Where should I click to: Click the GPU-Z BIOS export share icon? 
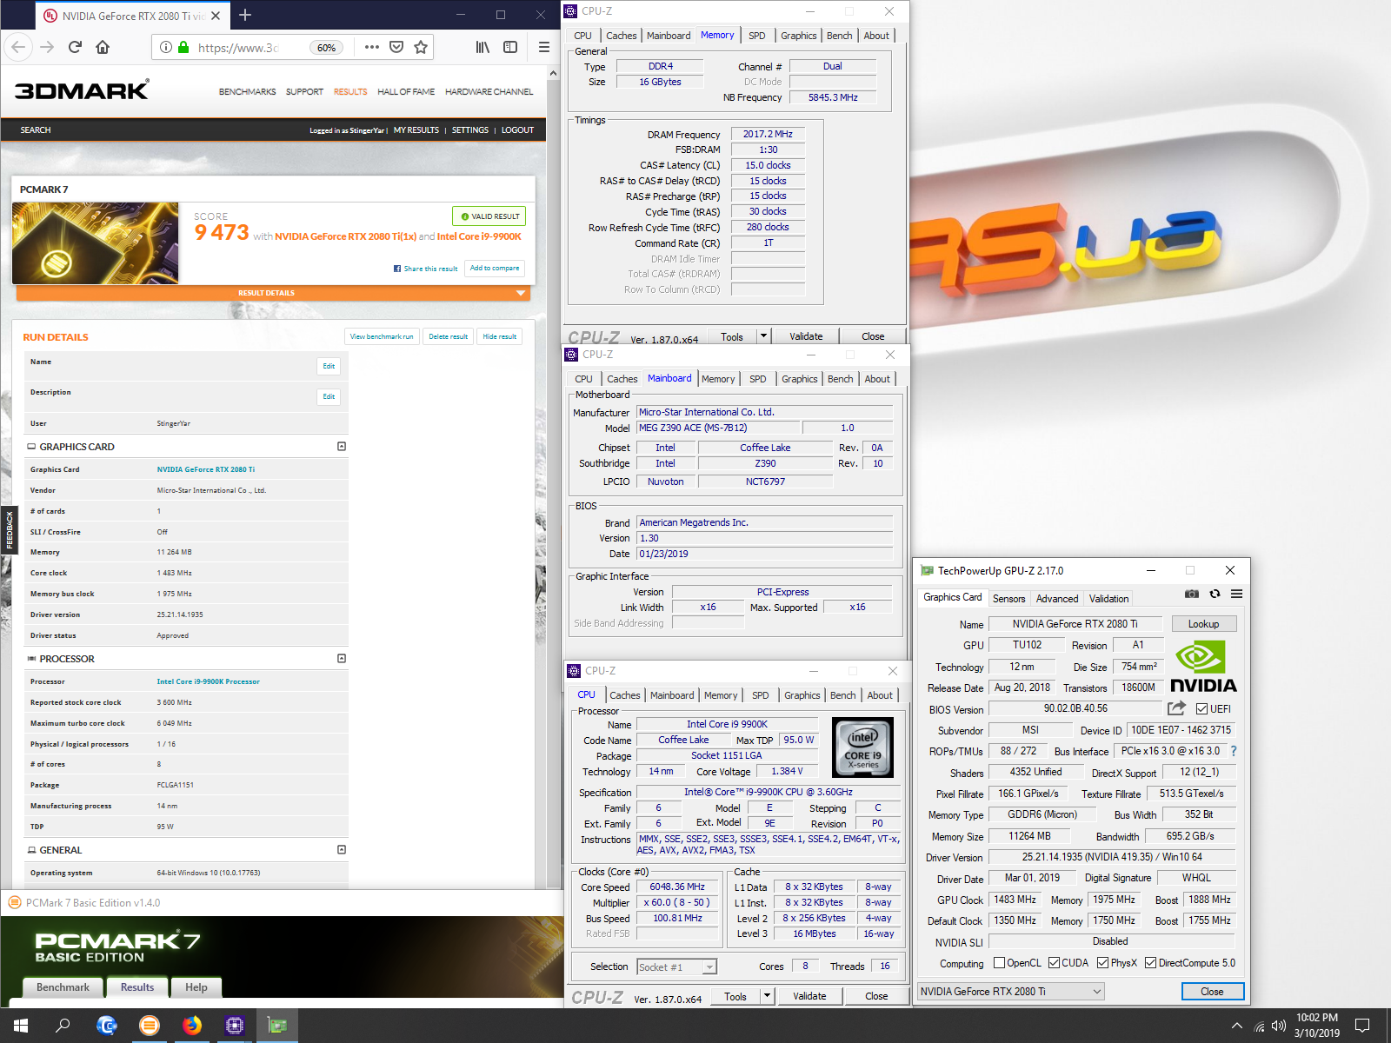coord(1176,708)
